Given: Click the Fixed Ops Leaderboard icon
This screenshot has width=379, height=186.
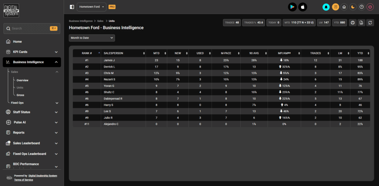Looking at the screenshot, I should [x=8, y=154].
